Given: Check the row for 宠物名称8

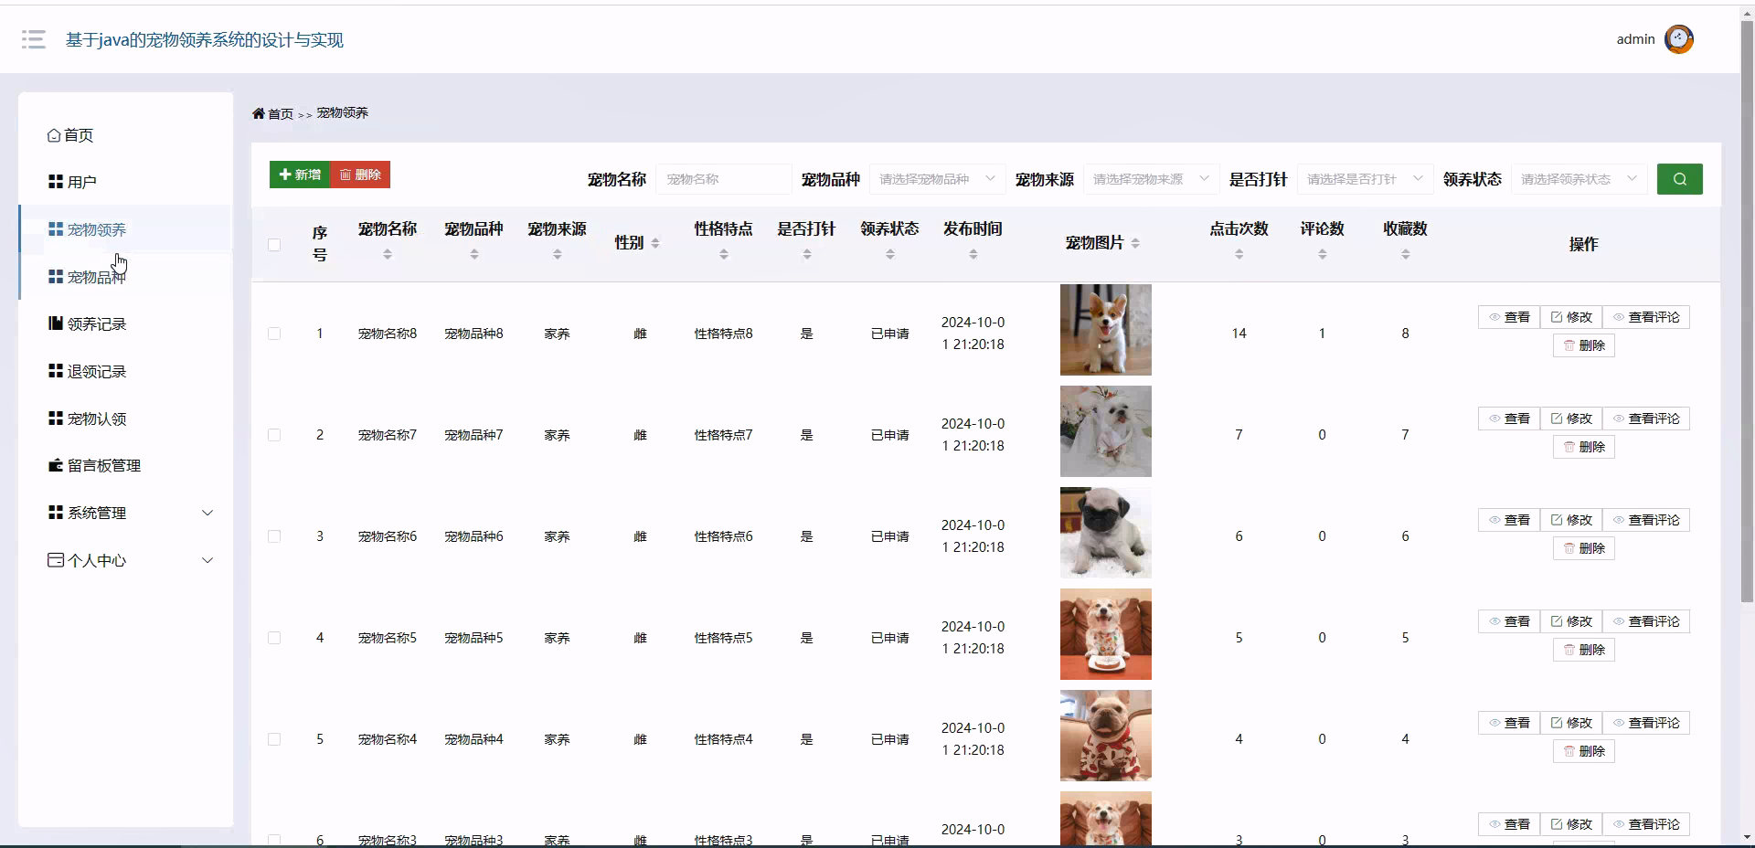Looking at the screenshot, I should 274,334.
